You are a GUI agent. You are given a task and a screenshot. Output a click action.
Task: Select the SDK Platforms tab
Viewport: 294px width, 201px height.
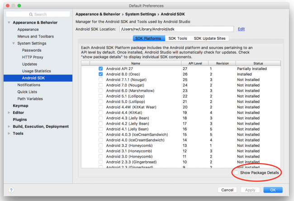point(148,38)
